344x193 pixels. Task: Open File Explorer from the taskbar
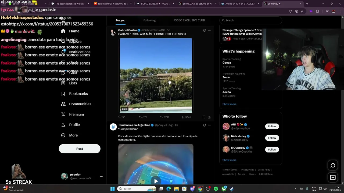click(176, 189)
